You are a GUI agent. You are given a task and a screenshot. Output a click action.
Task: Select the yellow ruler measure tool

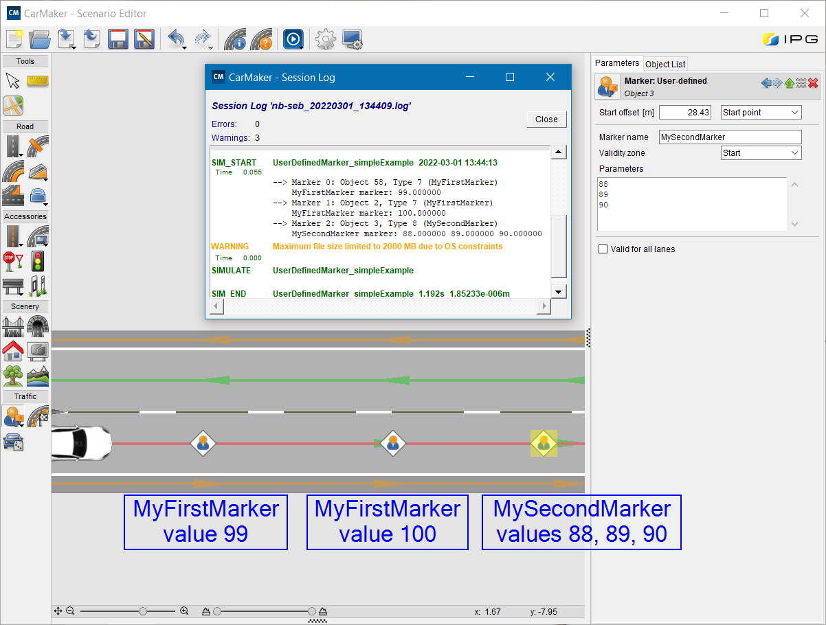click(38, 81)
